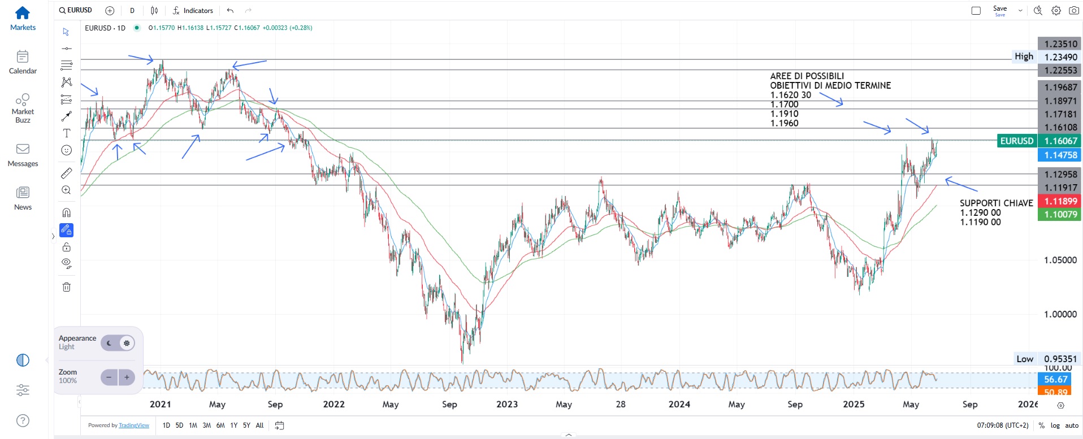Switch Appearance toggle to dark mode

click(110, 343)
